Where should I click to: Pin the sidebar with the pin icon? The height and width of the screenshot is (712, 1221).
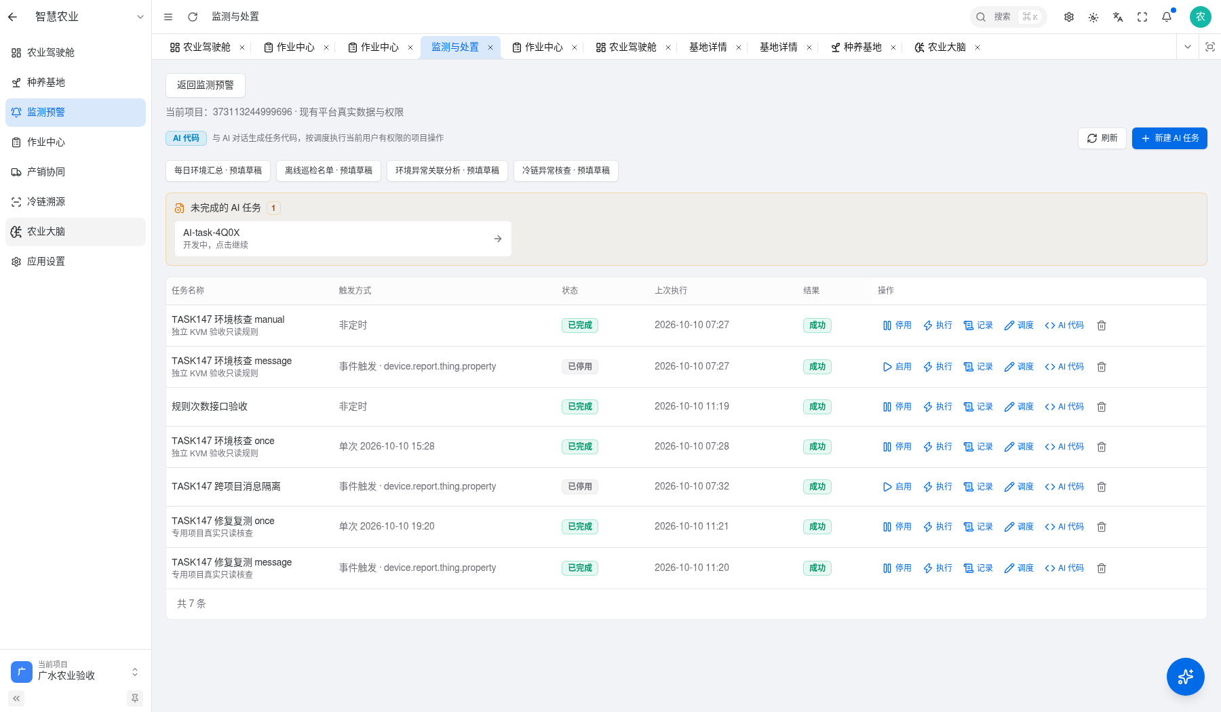coord(135,698)
